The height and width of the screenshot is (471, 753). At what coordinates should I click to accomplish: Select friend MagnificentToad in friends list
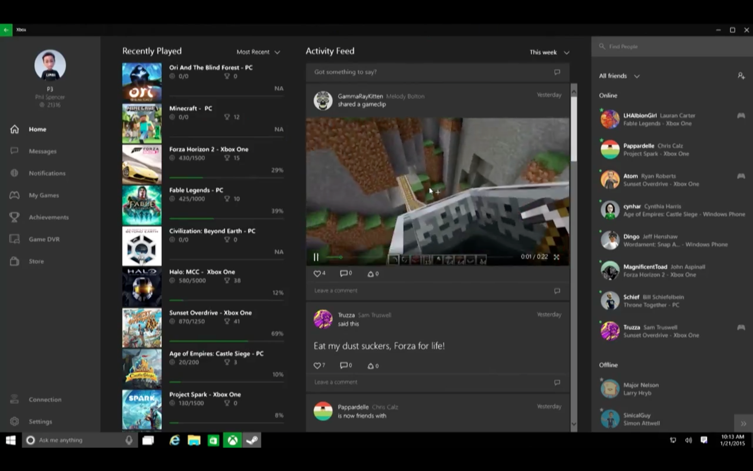[x=672, y=270]
